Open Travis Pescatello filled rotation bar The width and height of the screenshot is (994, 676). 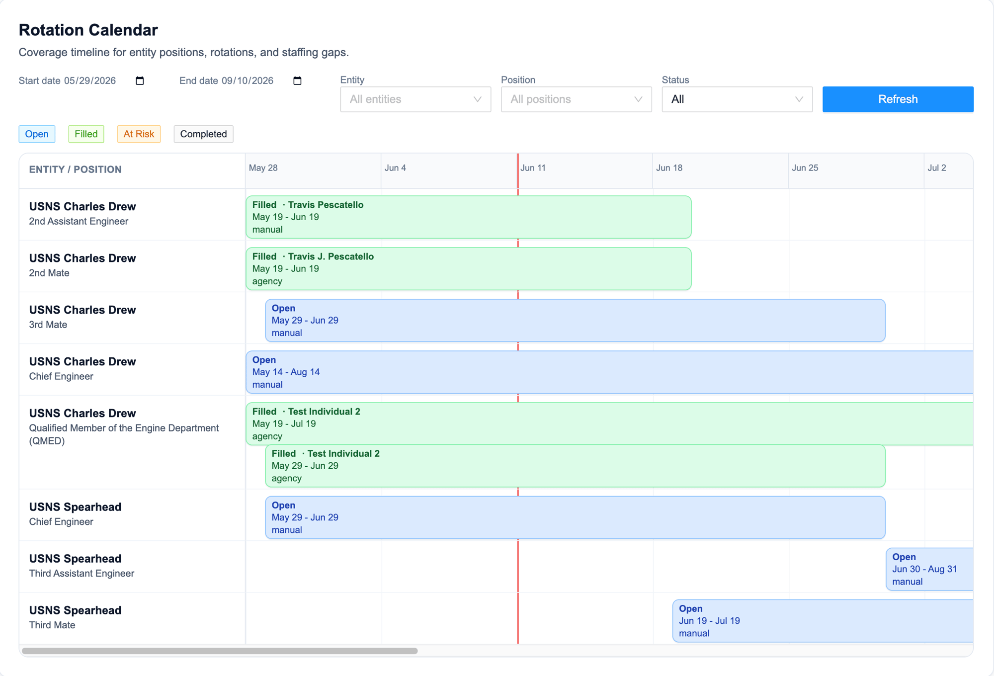point(468,217)
